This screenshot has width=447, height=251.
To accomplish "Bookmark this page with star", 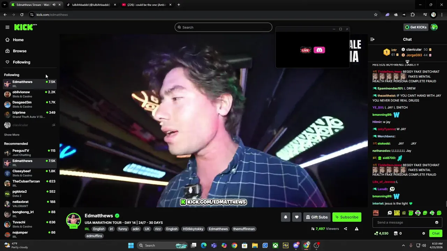I will 376,15.
